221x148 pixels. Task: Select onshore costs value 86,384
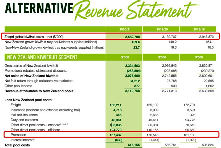point(153,125)
